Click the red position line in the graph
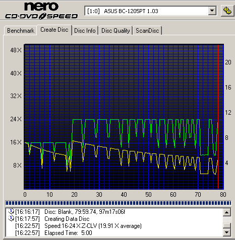 (x=218, y=117)
